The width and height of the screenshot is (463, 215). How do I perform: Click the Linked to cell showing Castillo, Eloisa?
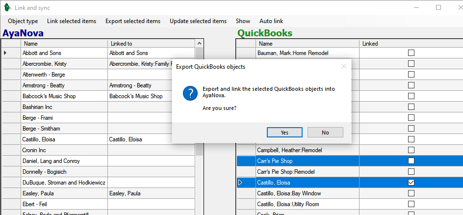pyautogui.click(x=140, y=139)
